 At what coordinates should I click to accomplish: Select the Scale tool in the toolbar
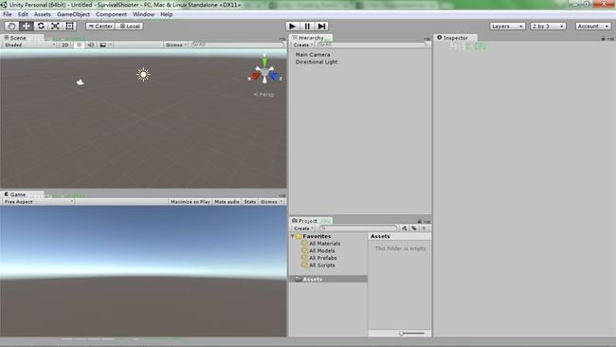click(55, 26)
